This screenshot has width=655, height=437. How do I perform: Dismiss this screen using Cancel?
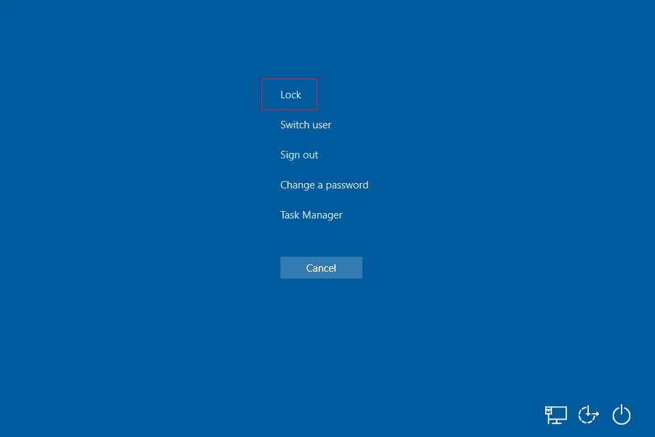321,268
